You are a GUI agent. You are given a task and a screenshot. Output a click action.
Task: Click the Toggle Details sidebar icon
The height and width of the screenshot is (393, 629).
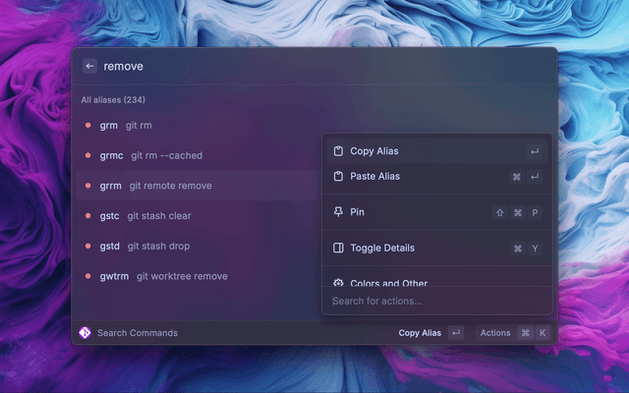coord(338,249)
